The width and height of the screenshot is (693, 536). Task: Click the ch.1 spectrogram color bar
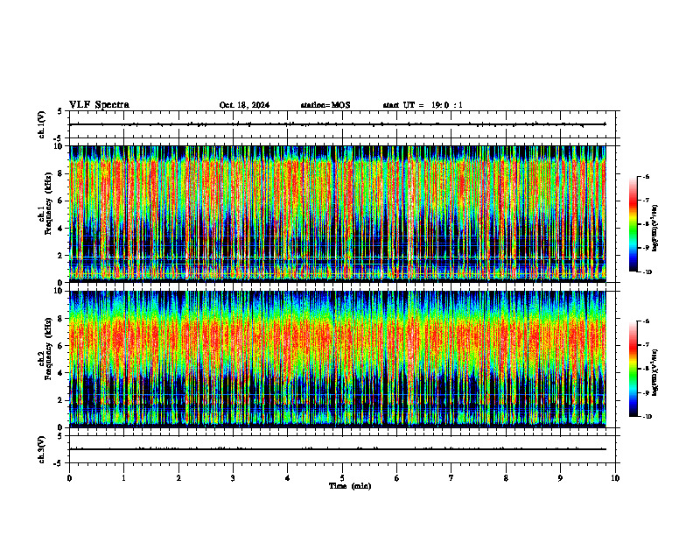click(x=633, y=224)
